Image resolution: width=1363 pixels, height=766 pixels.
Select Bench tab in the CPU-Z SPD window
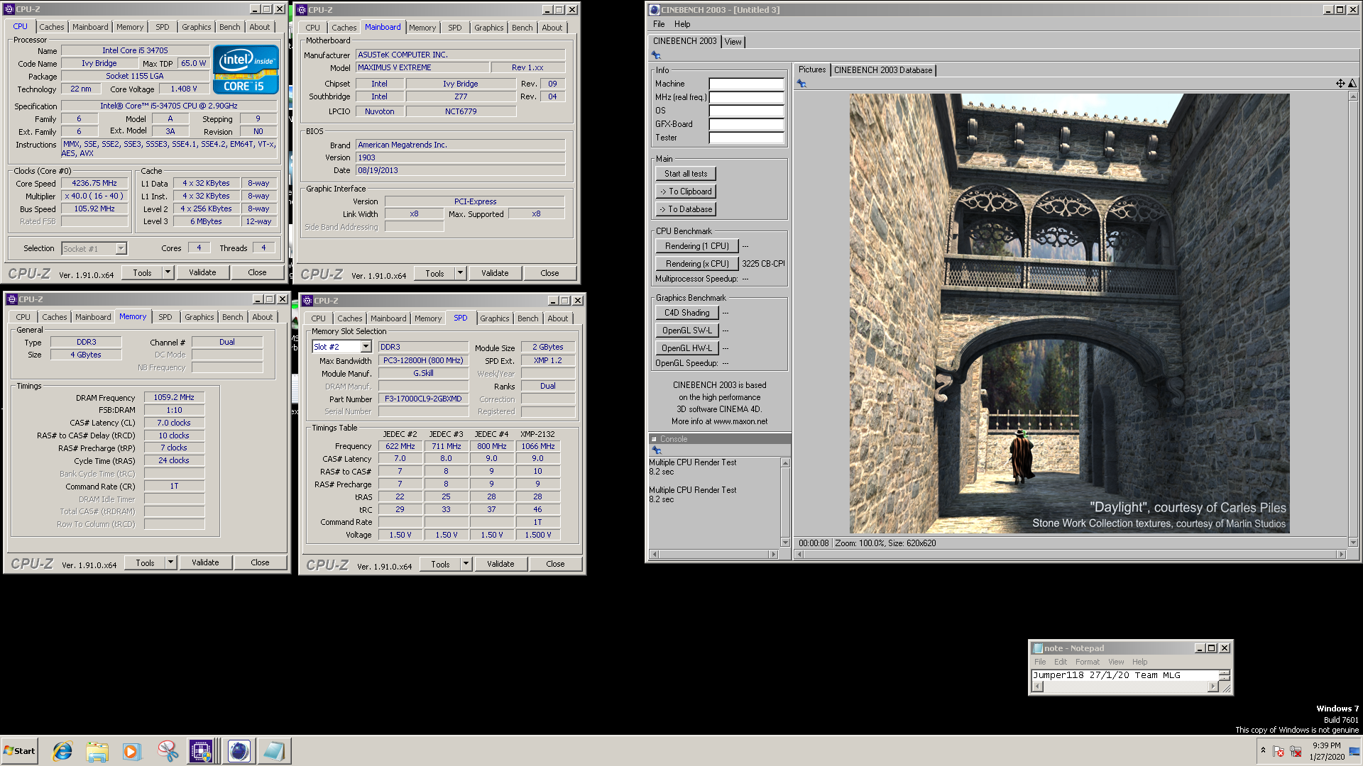(527, 318)
